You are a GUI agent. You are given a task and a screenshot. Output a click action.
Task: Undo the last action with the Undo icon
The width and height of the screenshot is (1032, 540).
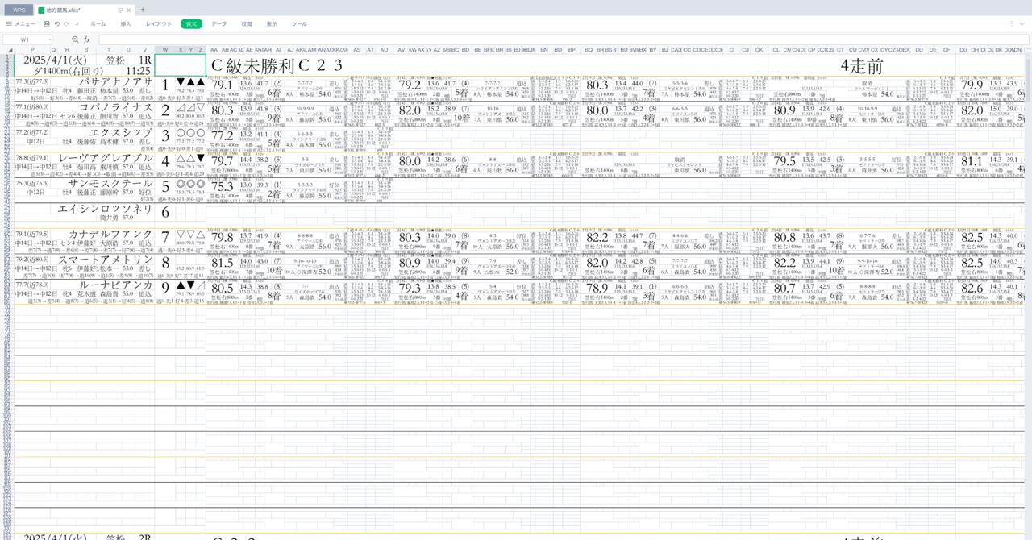point(57,23)
